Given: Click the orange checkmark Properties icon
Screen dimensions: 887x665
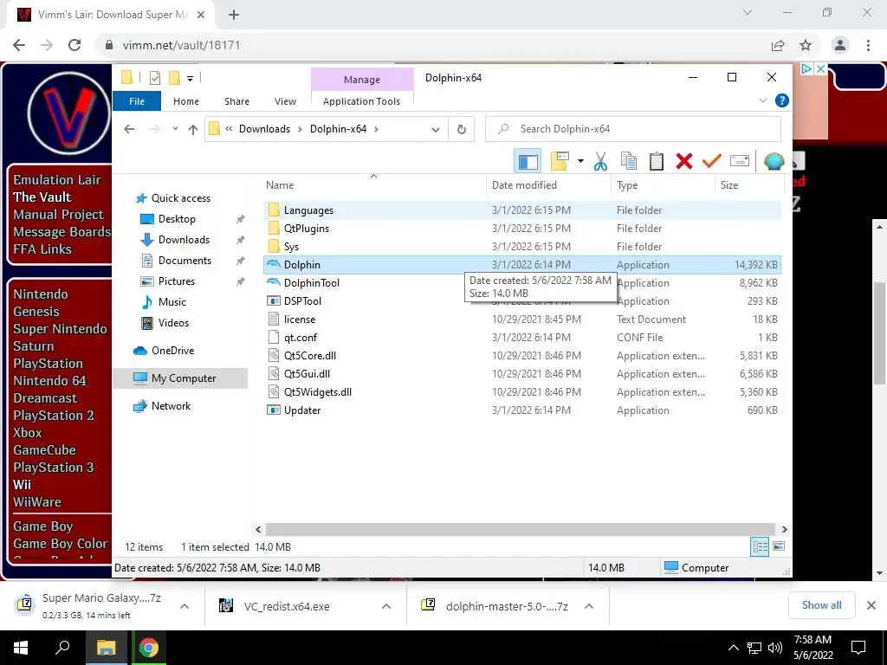Looking at the screenshot, I should tap(712, 162).
